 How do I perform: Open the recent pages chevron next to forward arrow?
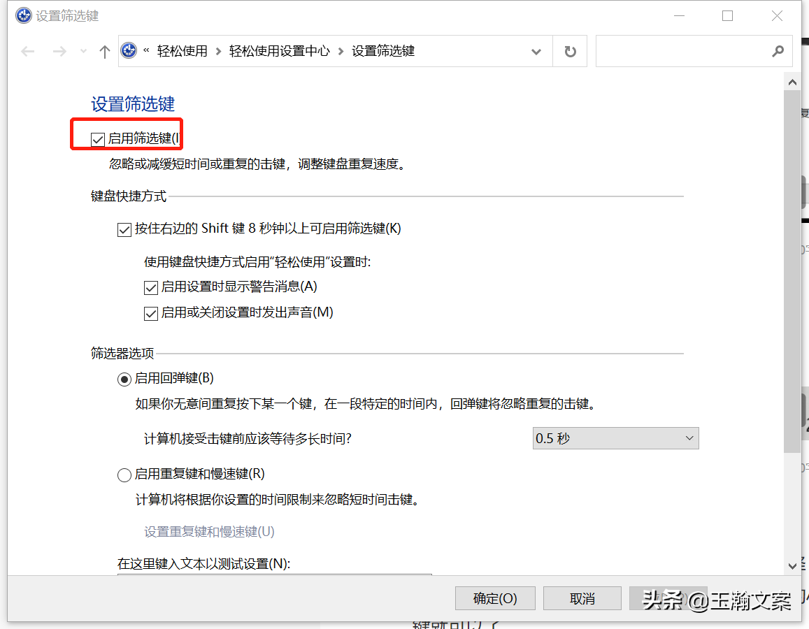tap(82, 51)
